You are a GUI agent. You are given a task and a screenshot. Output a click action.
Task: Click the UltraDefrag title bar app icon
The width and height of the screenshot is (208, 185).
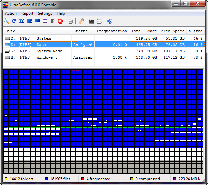tap(5, 5)
